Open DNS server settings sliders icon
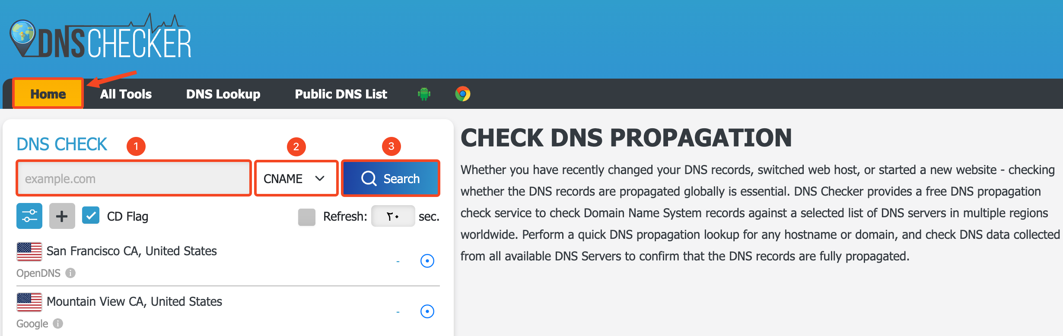 29,216
